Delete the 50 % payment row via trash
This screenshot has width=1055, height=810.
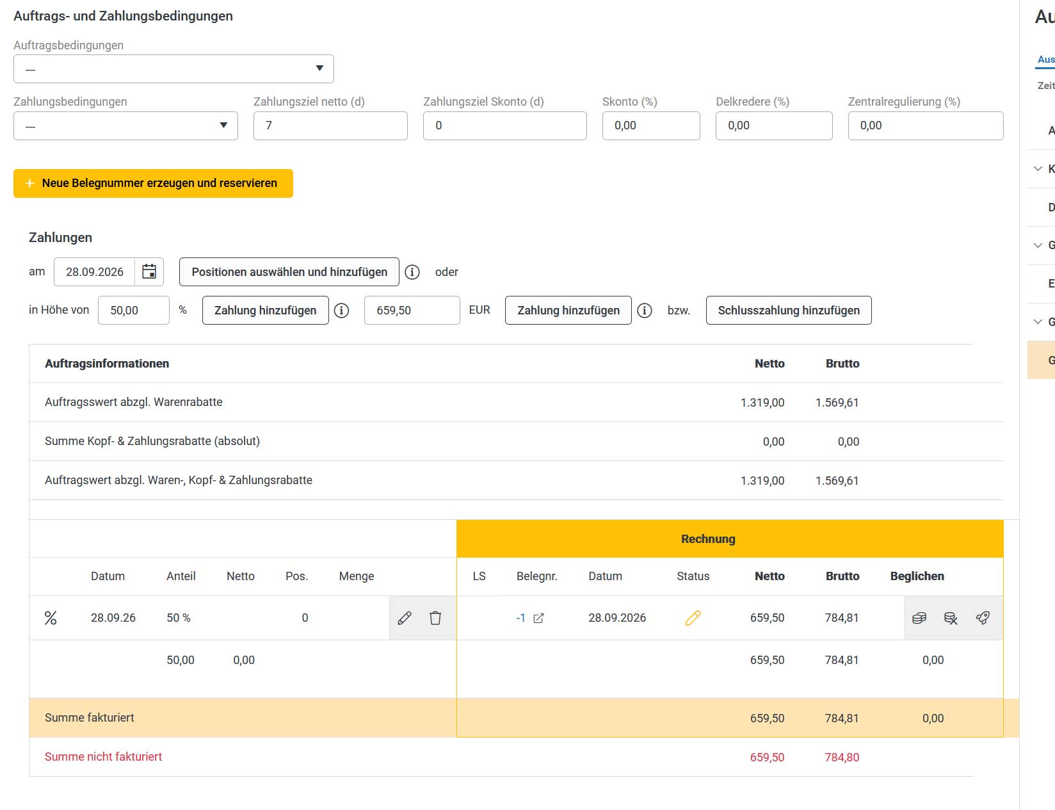coord(435,618)
